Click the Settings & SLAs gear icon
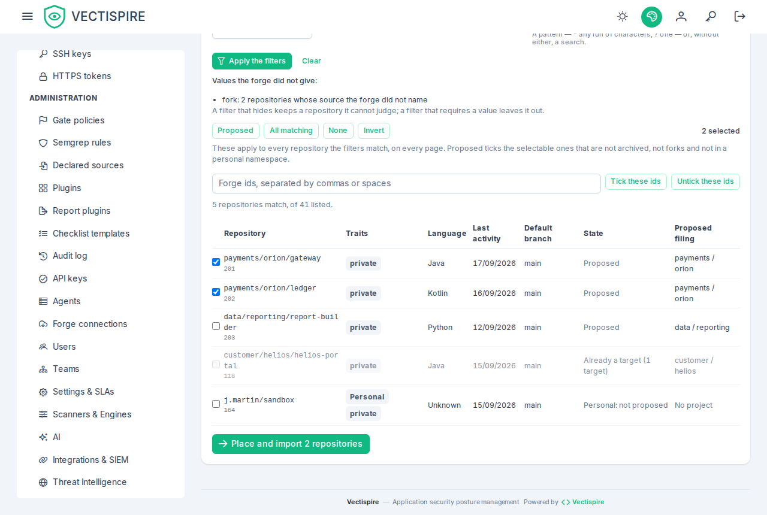Image resolution: width=767 pixels, height=515 pixels. (43, 392)
